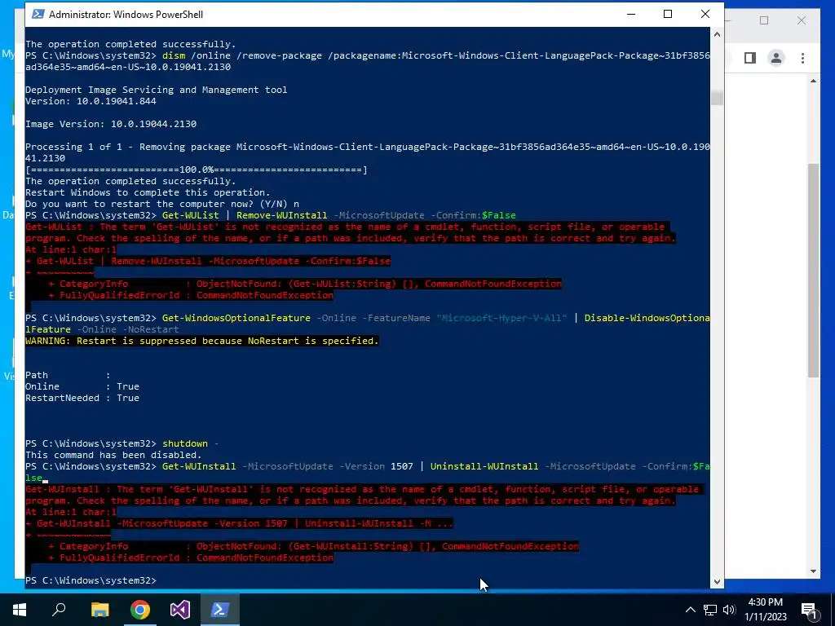Click the 'Path :' output line

click(x=68, y=375)
